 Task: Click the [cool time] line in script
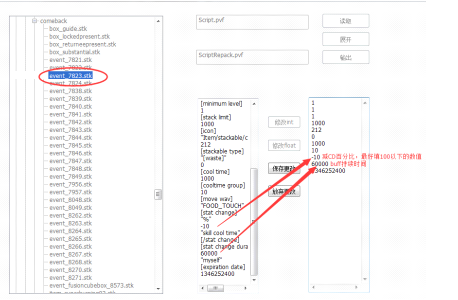point(215,172)
